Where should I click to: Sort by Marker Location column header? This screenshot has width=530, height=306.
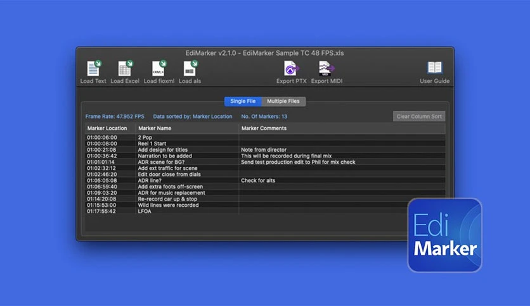[110, 128]
